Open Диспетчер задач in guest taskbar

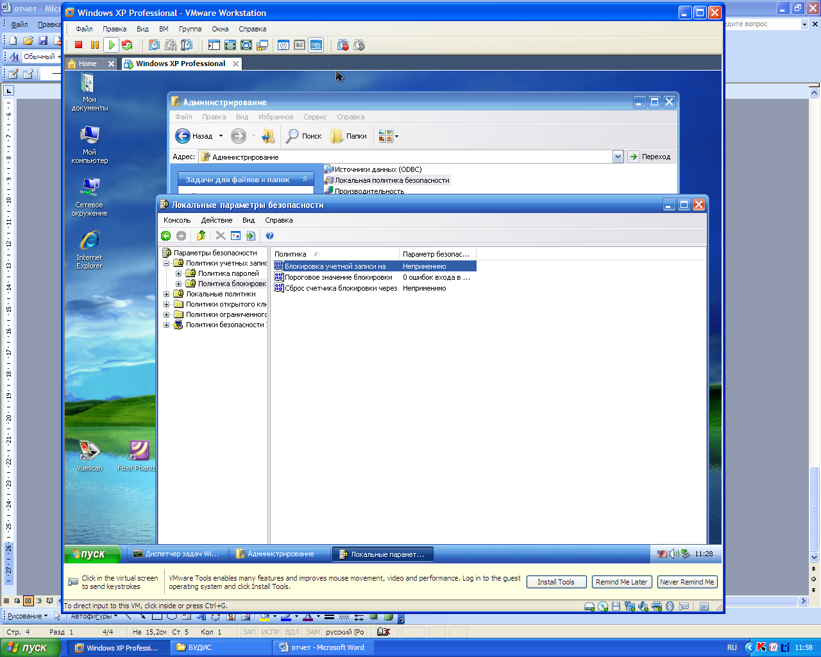coord(176,554)
